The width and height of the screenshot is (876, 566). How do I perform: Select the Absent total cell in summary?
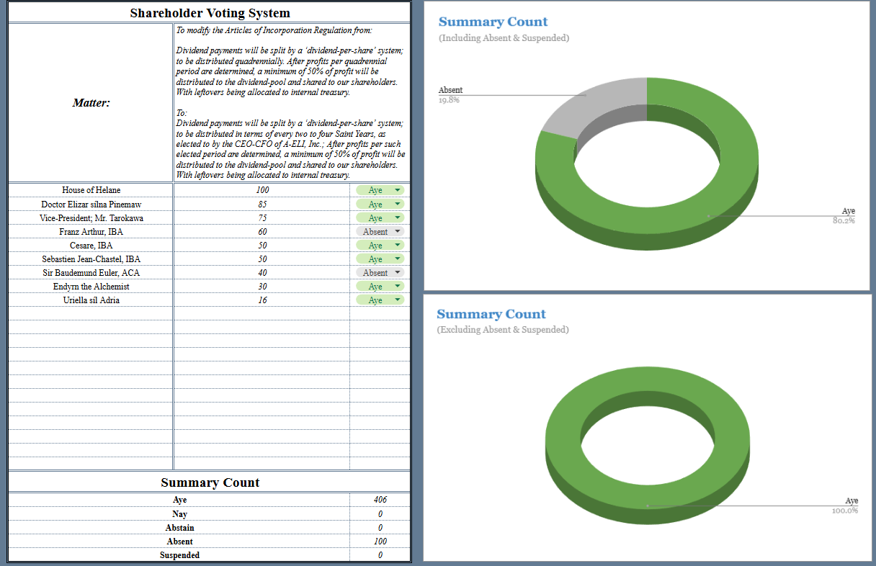click(380, 541)
